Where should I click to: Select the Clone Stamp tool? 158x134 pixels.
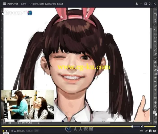pyautogui.click(x=155, y=62)
